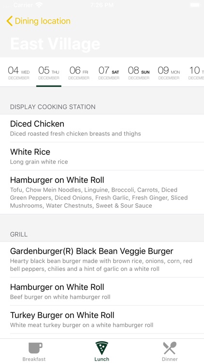Screen dimensions: 204x363
Task: Select the partially visible 10 December date
Action: click(196, 73)
